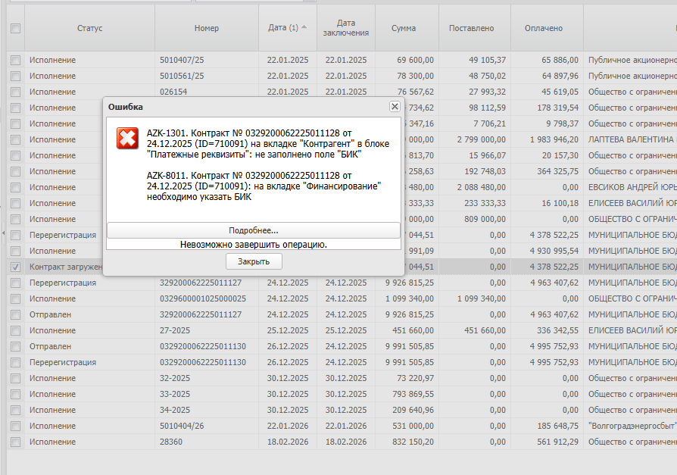Sort by the Дата заключения column header
Screen dimensions: 677x475
[x=346, y=28]
